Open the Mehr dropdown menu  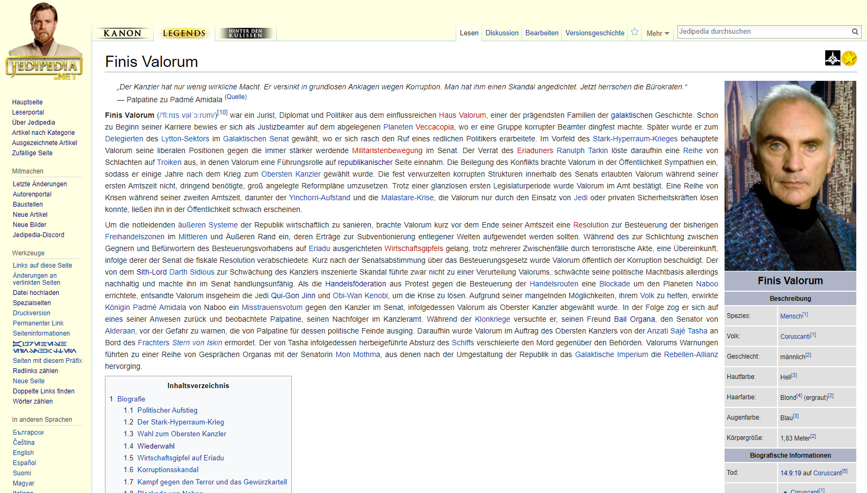(x=658, y=33)
